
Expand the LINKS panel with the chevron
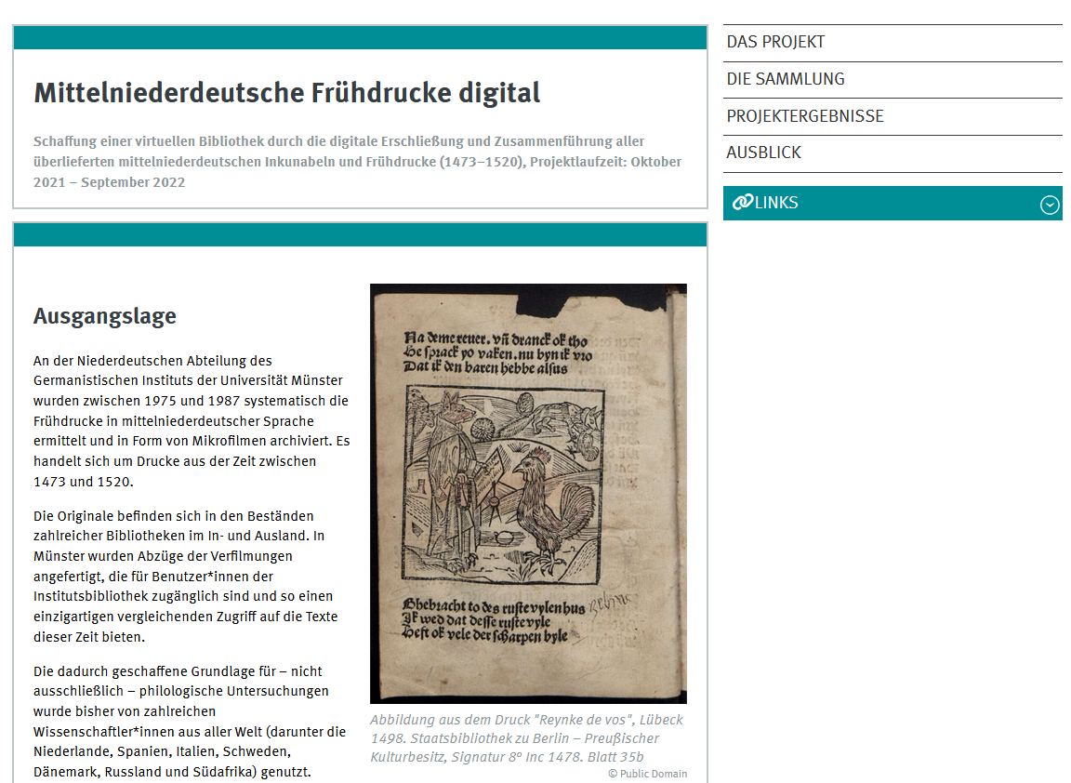[x=1049, y=205]
